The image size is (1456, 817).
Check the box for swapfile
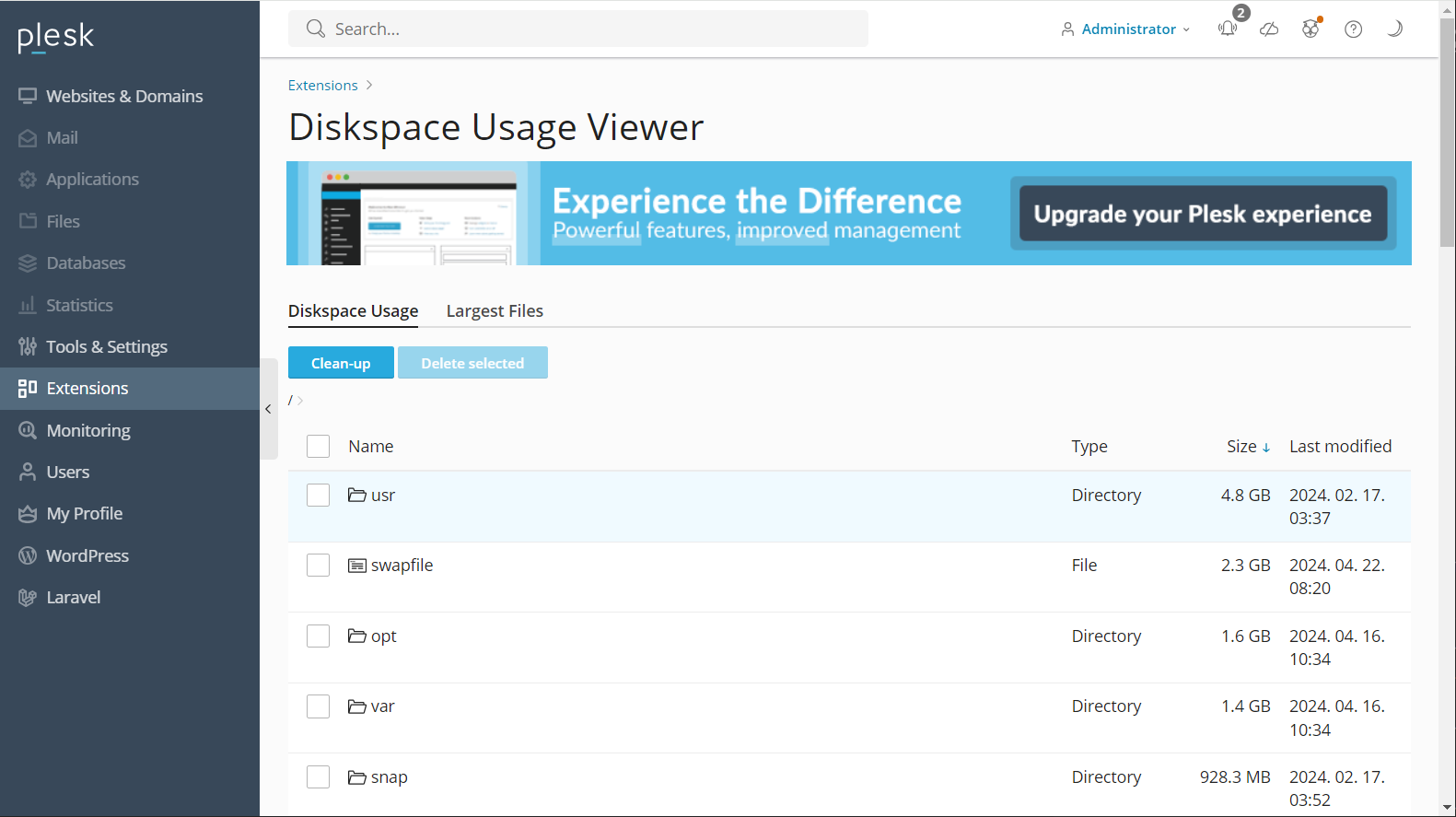[x=319, y=566]
